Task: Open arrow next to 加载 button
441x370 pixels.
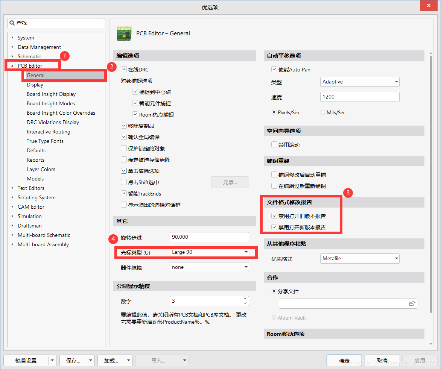Action: click(129, 360)
